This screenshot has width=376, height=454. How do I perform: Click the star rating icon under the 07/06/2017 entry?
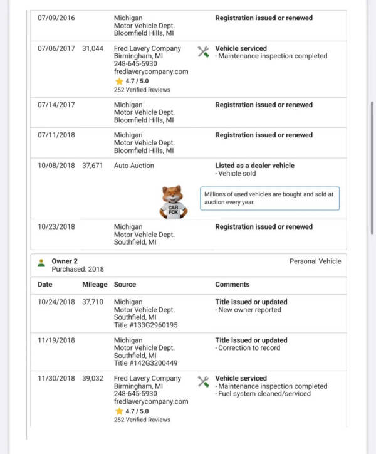pos(119,81)
